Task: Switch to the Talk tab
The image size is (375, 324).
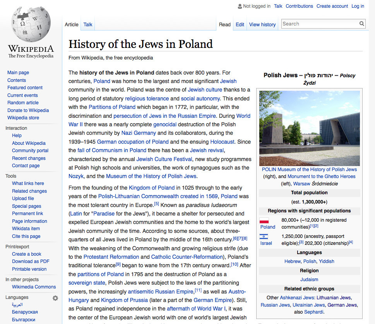Action: click(88, 24)
